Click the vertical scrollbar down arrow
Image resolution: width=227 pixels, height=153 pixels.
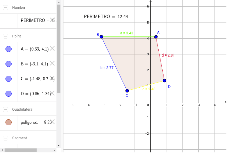tap(59, 145)
